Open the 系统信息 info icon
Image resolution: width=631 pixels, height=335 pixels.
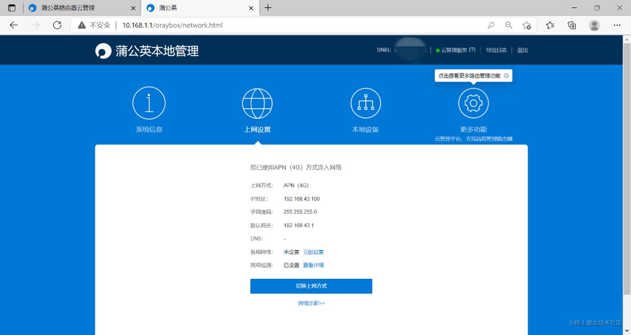click(x=149, y=103)
